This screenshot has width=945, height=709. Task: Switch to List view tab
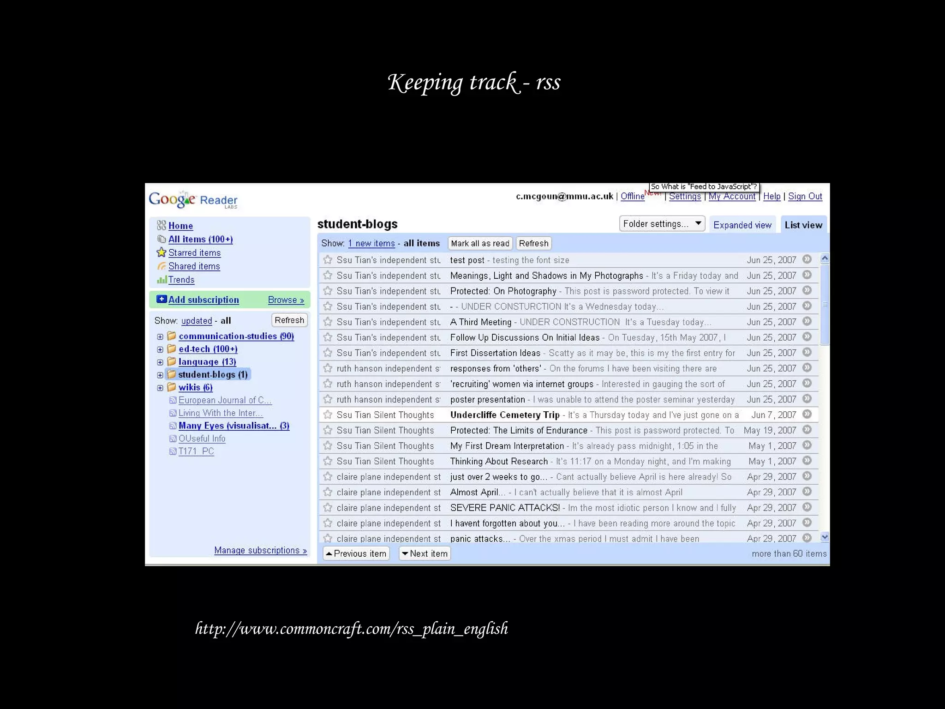(803, 225)
